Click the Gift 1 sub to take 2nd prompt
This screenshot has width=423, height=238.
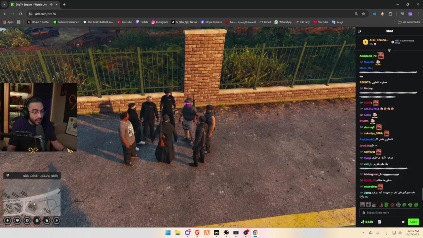403,42
